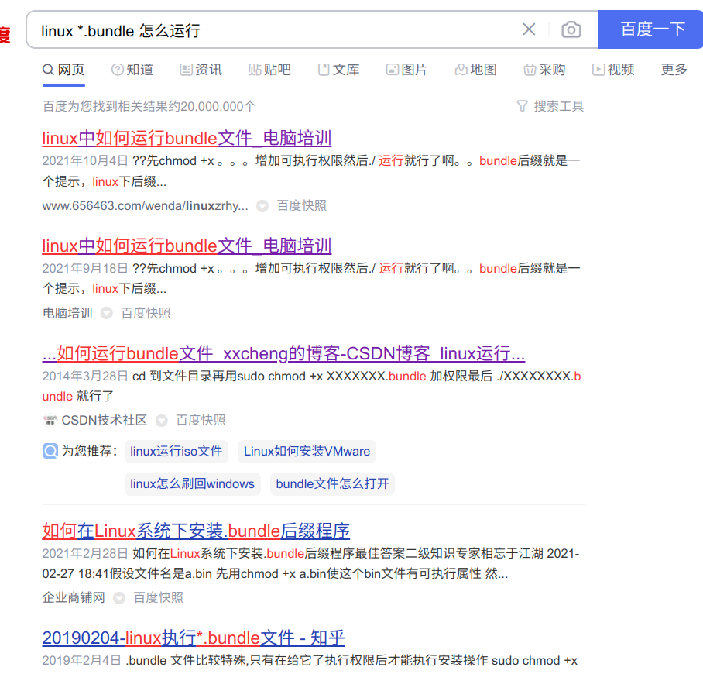This screenshot has height=674, width=703.
Task: Click the CSDN技术社区 source label
Action: 105,420
